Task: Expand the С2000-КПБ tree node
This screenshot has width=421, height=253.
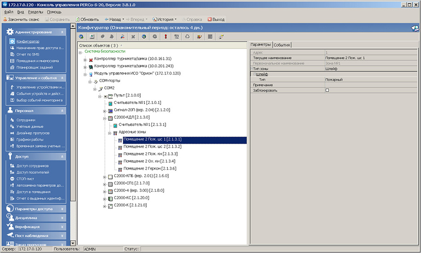Action: tap(104, 177)
